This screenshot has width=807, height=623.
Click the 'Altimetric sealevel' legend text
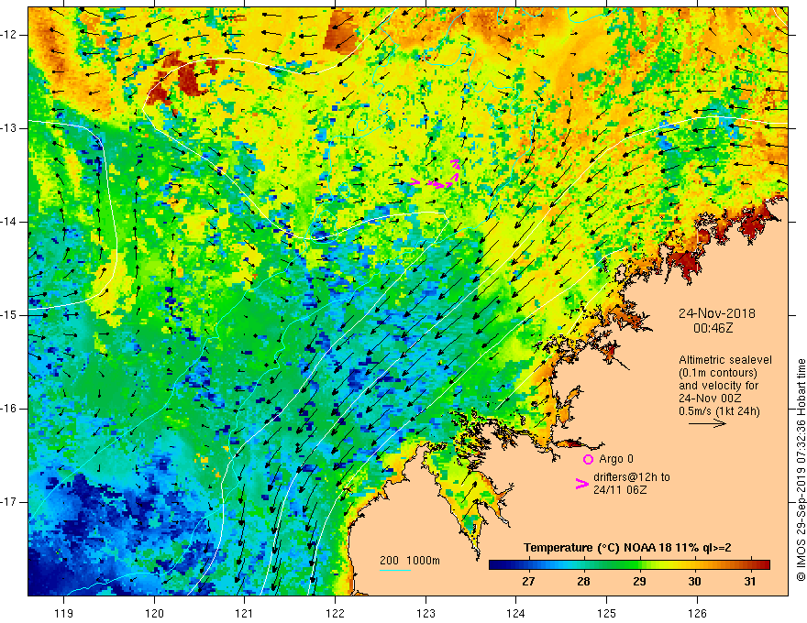point(725,360)
